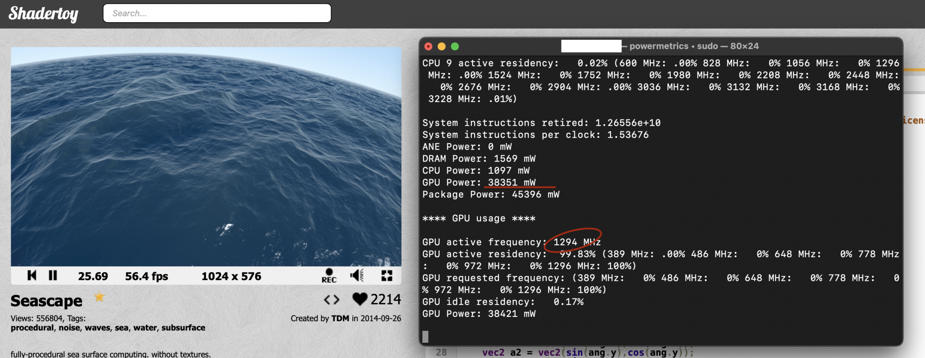Open the subsurface tag

(x=183, y=328)
